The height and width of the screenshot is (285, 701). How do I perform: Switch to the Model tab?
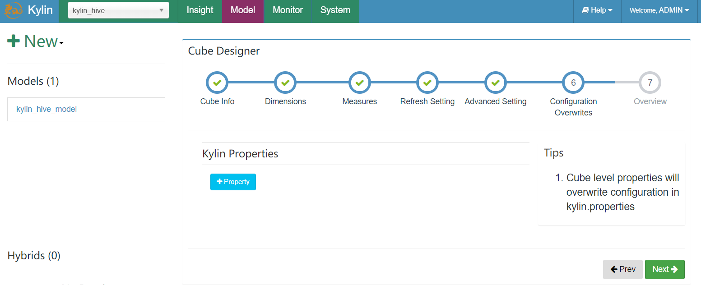(x=243, y=10)
